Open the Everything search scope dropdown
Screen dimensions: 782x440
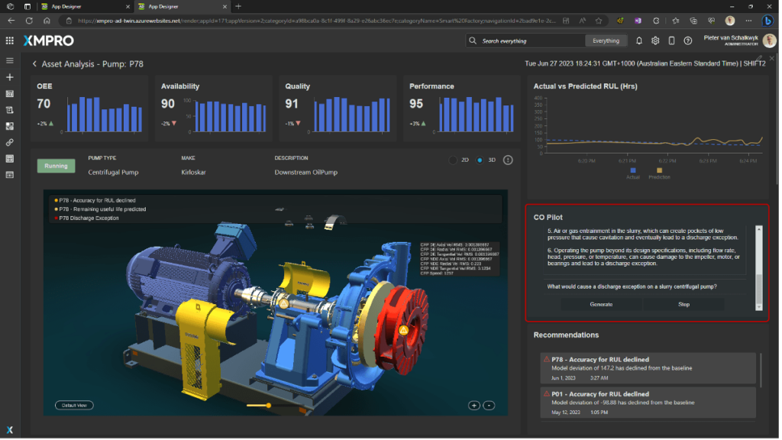tap(606, 40)
